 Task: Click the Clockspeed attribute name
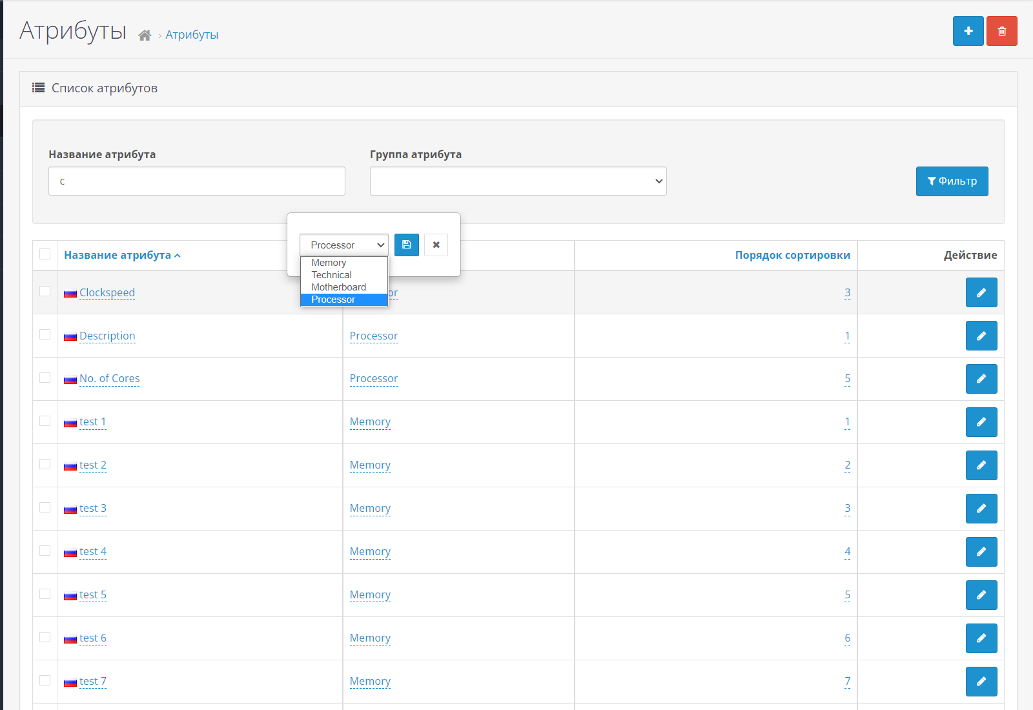tap(107, 292)
